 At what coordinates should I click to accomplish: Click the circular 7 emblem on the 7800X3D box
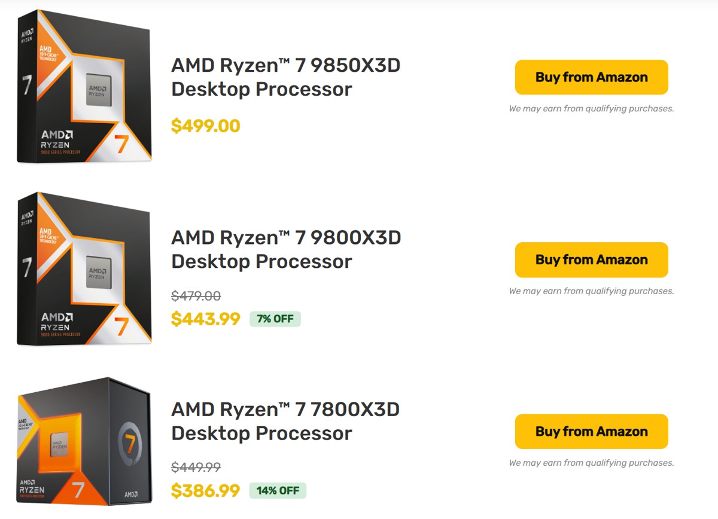tap(129, 444)
